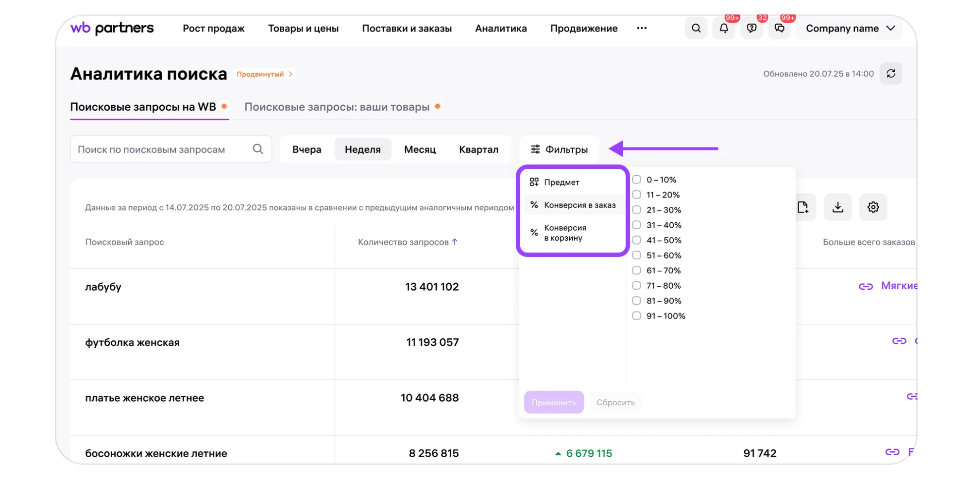This screenshot has width=971, height=478.
Task: Refresh the data with the reload icon
Action: pos(890,74)
